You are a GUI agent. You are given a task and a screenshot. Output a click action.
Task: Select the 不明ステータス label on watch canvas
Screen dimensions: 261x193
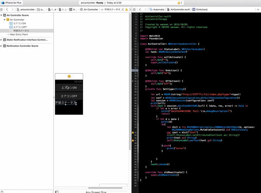(x=66, y=103)
